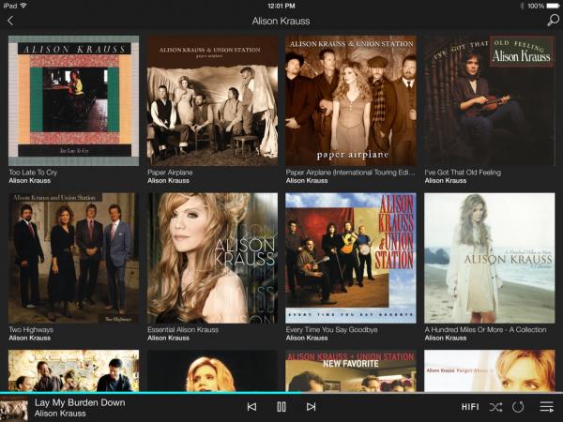Open A Hundred Miles Or More cover
Image resolution: width=563 pixels, height=422 pixels.
(x=490, y=258)
